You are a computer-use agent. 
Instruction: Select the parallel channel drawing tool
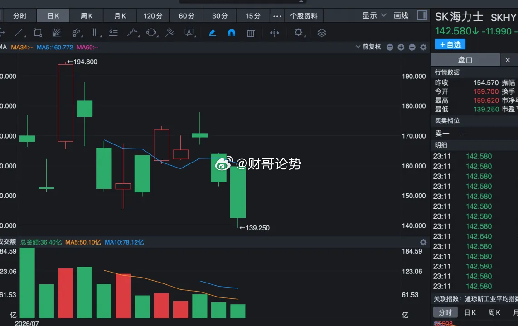click(76, 32)
